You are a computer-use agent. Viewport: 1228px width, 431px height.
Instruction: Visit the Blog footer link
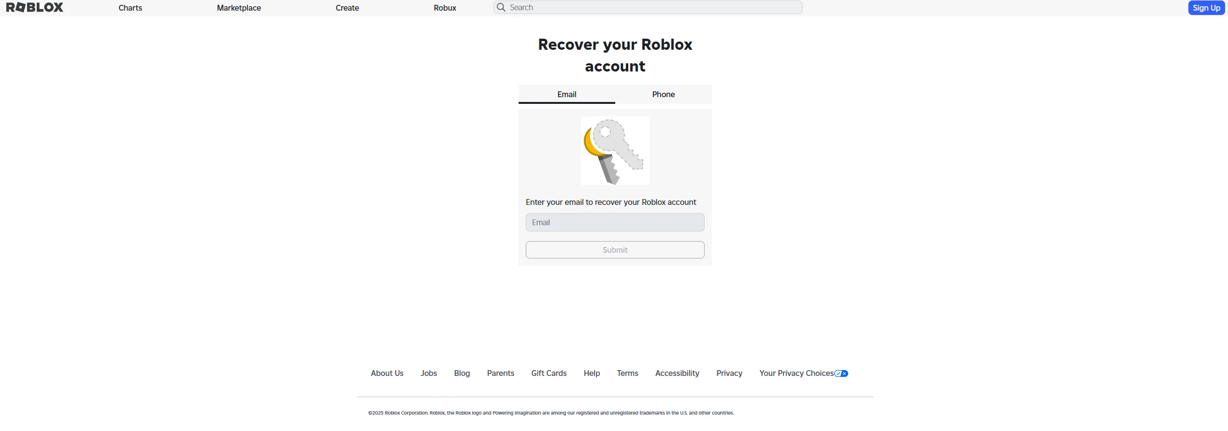(x=462, y=373)
